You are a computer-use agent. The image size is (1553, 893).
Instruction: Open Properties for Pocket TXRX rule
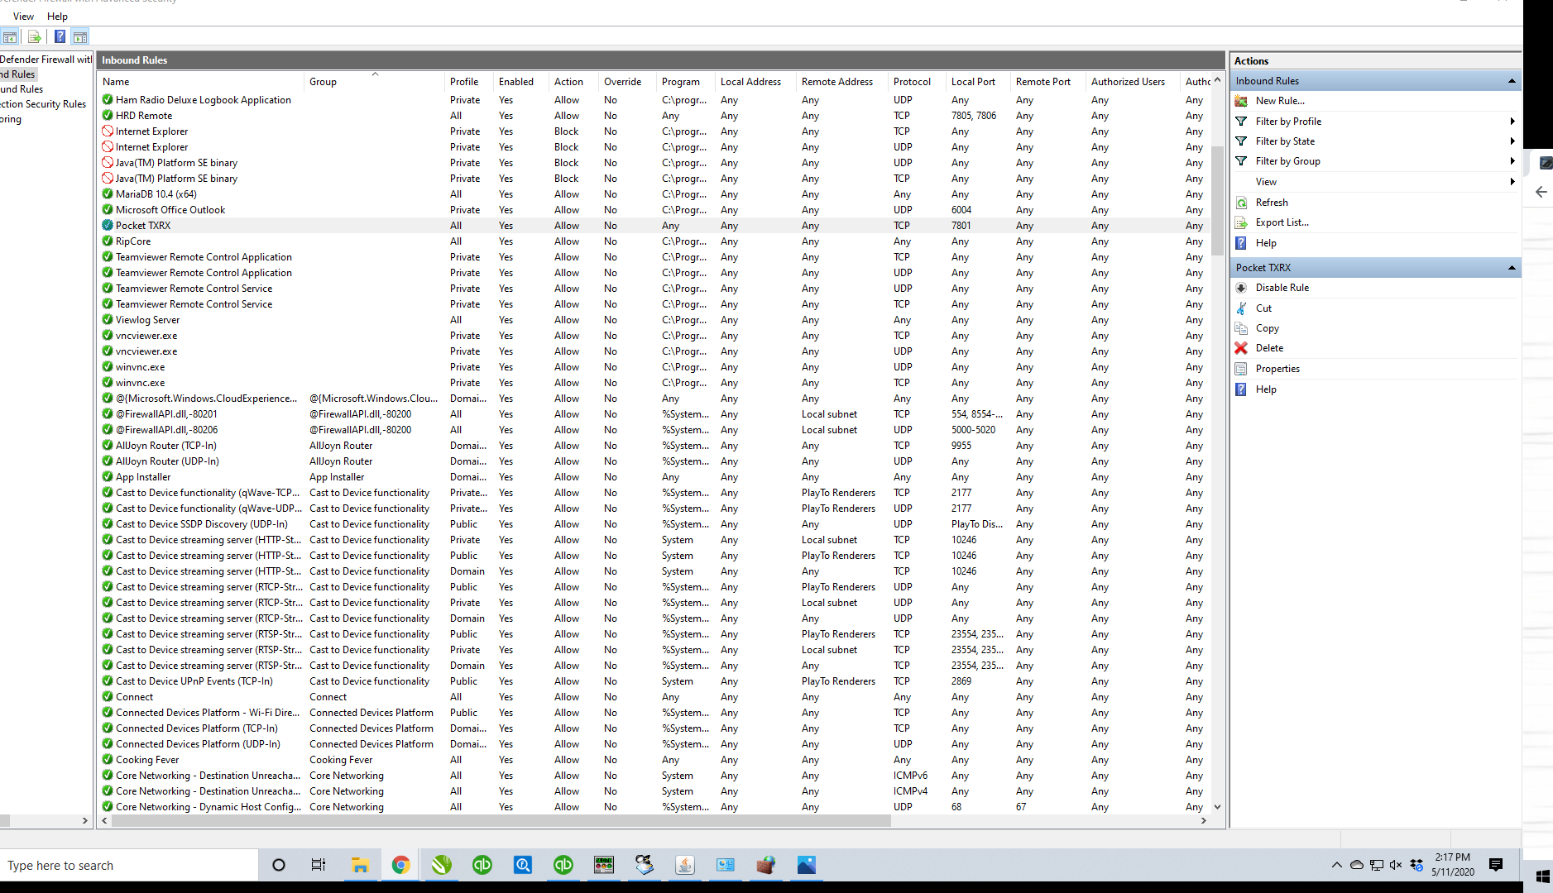[1277, 369]
